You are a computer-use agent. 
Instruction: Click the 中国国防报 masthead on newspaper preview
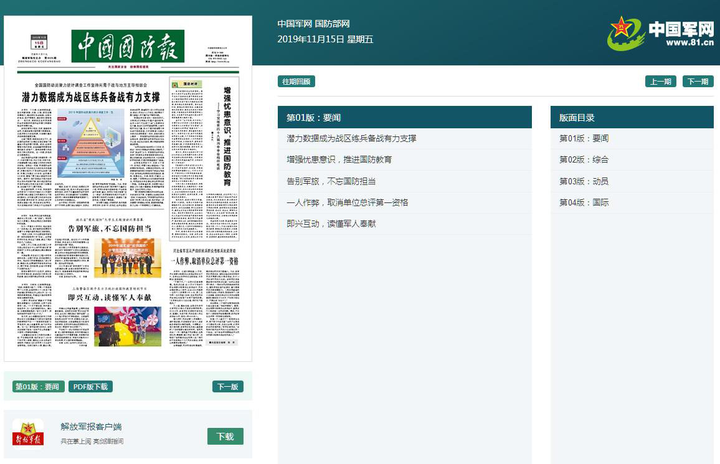pyautogui.click(x=128, y=46)
